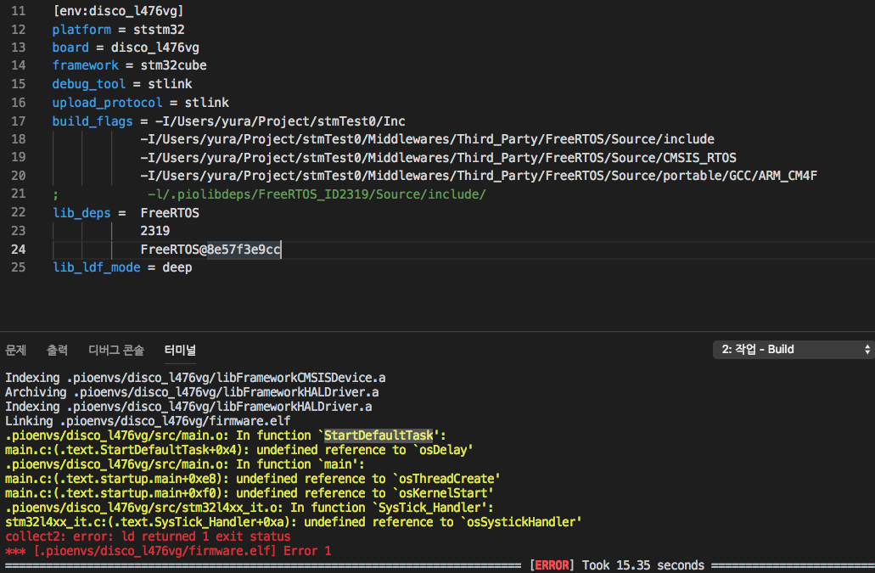875x573 pixels.
Task: Click the 'collect2: error' line in terminal
Action: (x=148, y=536)
